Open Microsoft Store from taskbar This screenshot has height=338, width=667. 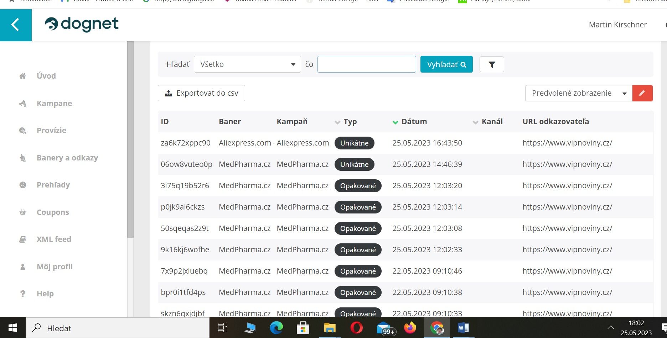click(x=303, y=328)
